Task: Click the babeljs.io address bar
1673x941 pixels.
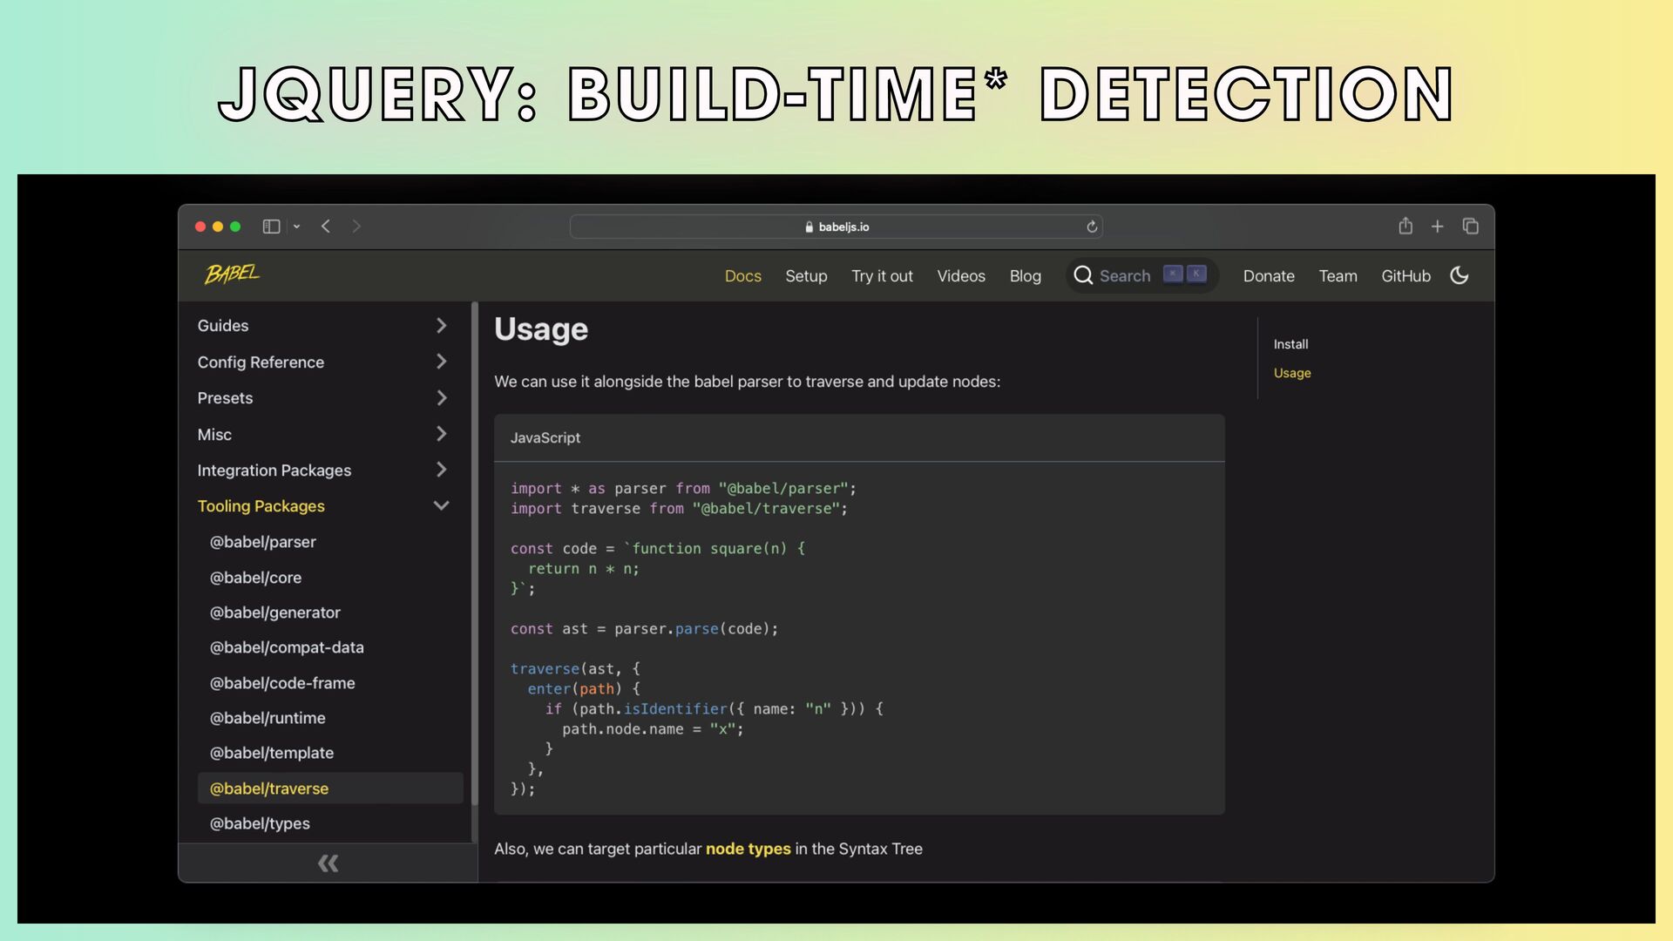Action: [836, 227]
